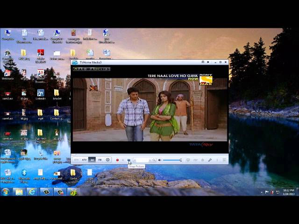Open Internet Explorer from the taskbar
Image resolution: width=299 pixels, height=224 pixels.
[32, 192]
